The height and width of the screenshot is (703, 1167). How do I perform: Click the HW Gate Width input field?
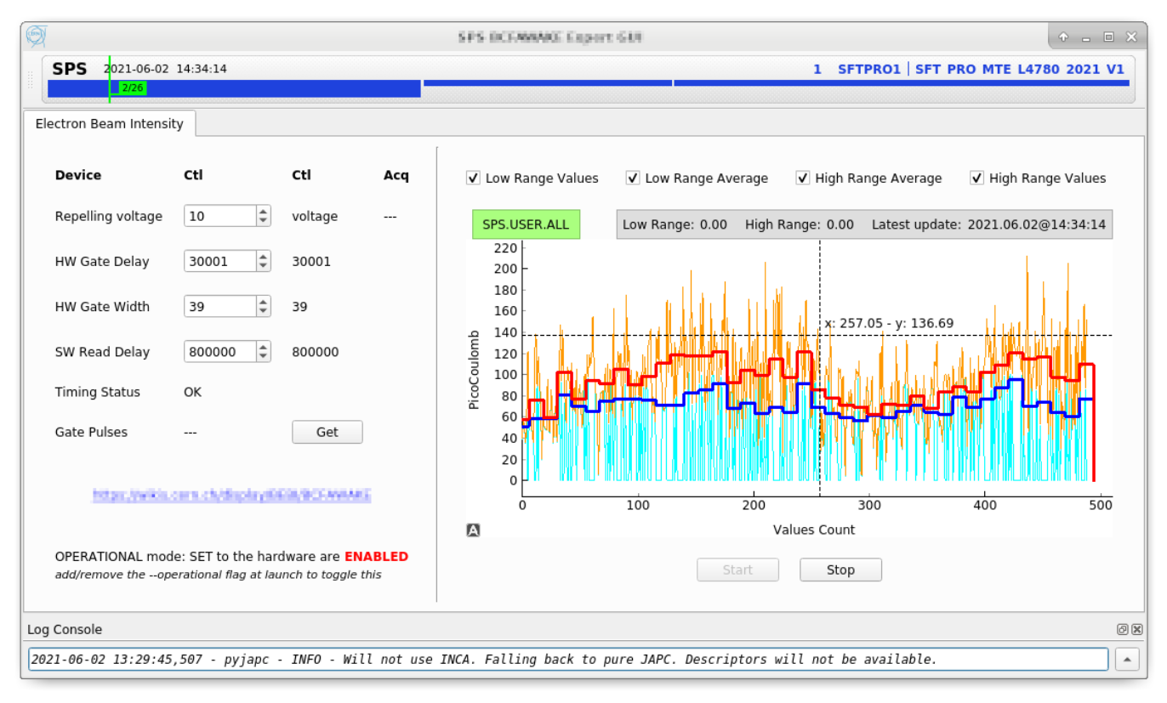click(x=219, y=307)
